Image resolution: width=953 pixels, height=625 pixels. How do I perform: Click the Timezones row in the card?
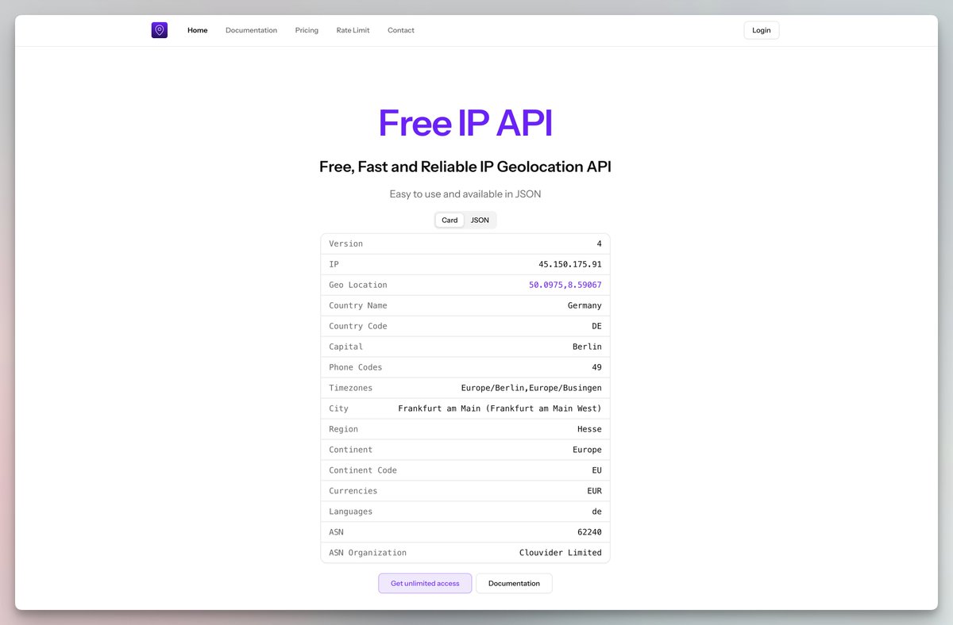pos(465,388)
